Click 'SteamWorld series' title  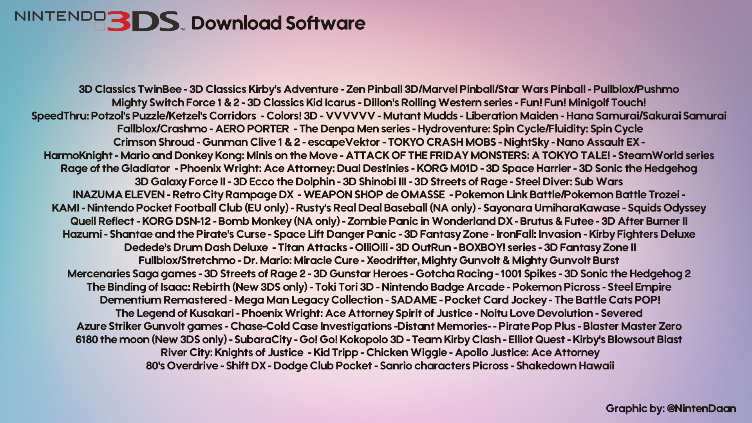click(666, 155)
